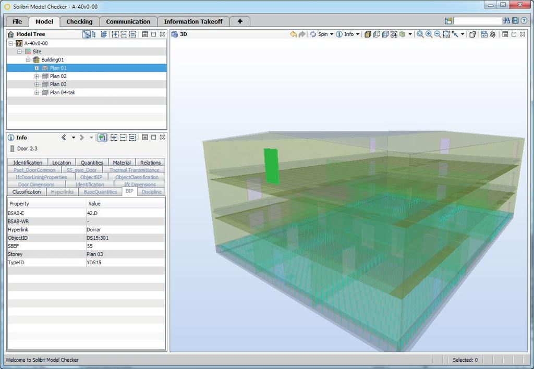Click the stacked layers icon in 3D toolbar

click(492, 34)
